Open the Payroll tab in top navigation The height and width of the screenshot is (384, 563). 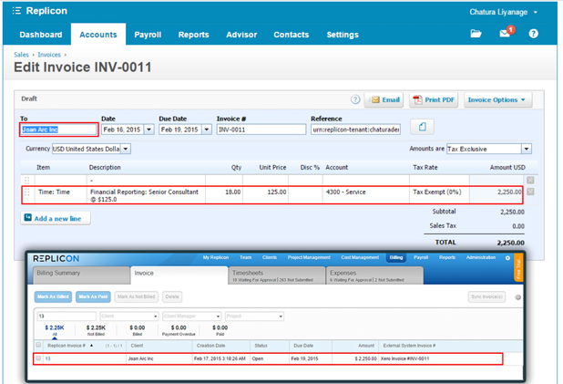148,35
